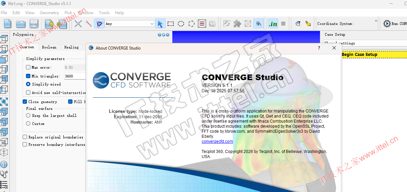Viewport: 407px width, 192px height.
Task: Open a file with the folder icon
Action: point(21,24)
